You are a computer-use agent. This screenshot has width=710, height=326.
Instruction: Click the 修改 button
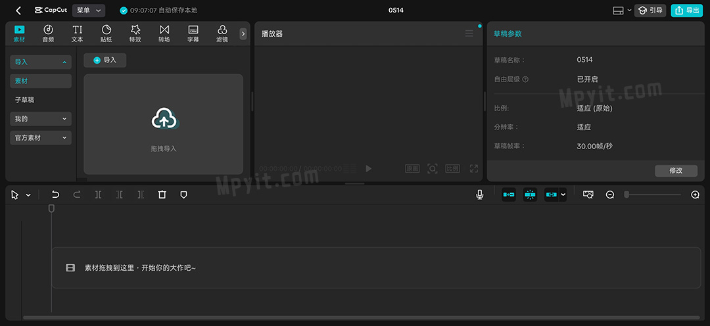676,171
